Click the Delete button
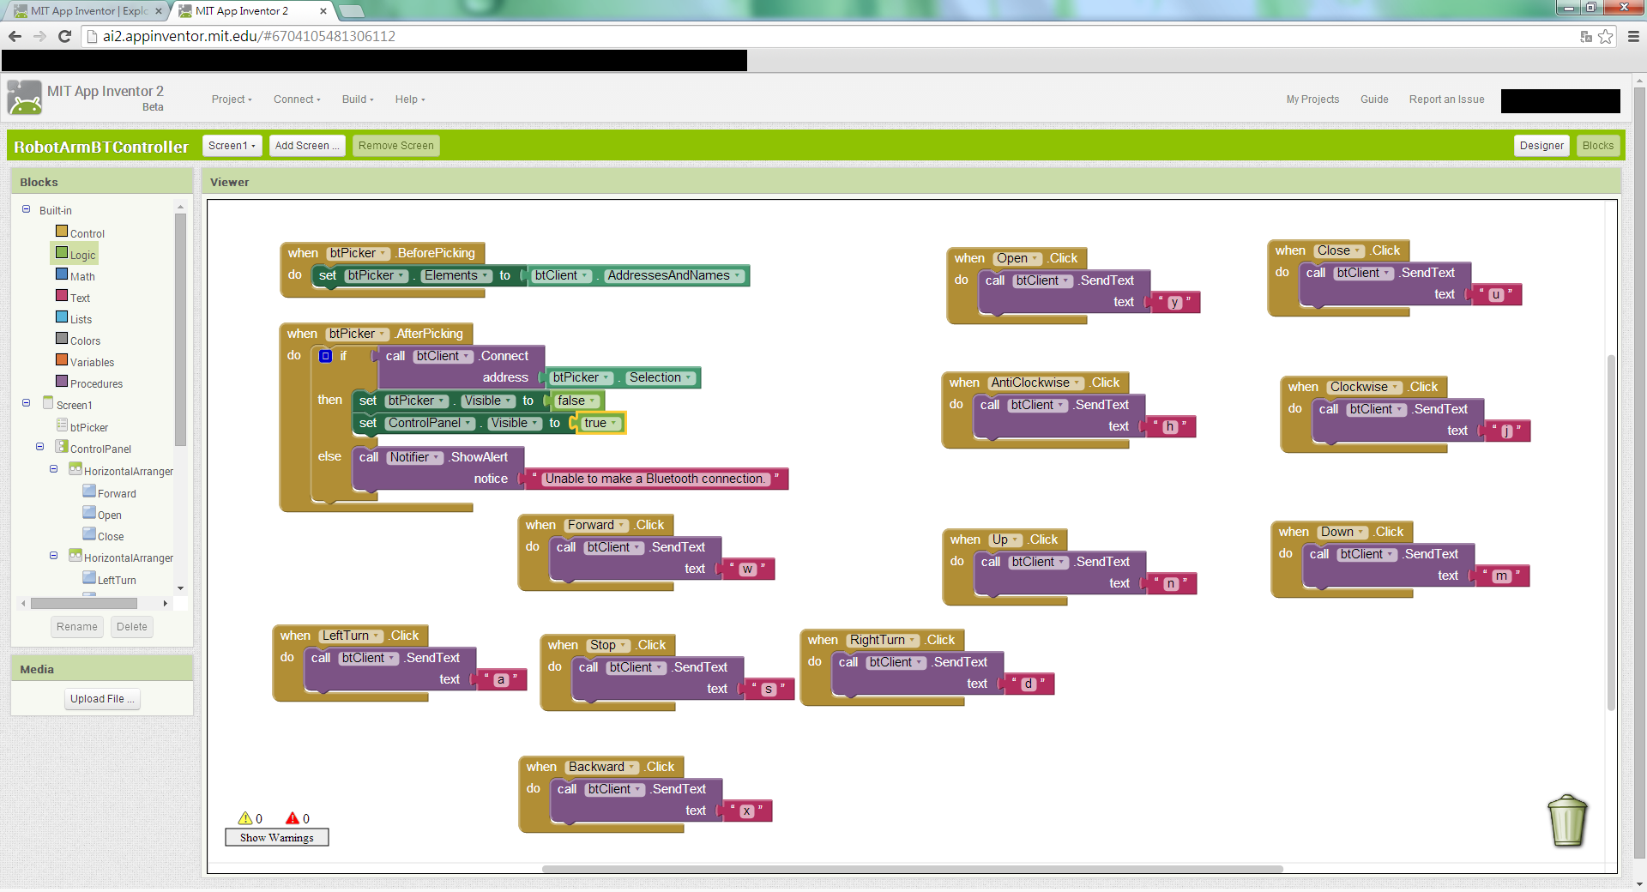Image resolution: width=1647 pixels, height=892 pixels. [x=132, y=627]
